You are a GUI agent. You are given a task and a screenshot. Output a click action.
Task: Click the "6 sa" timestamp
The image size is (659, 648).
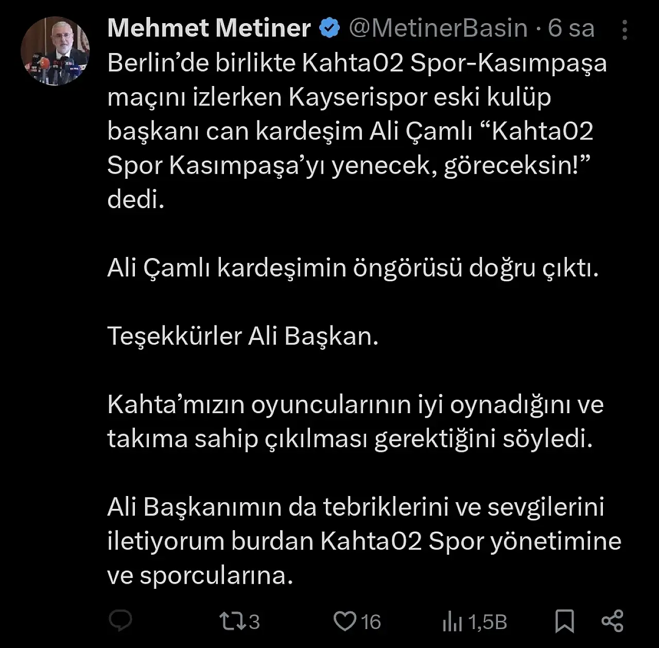pyautogui.click(x=571, y=28)
